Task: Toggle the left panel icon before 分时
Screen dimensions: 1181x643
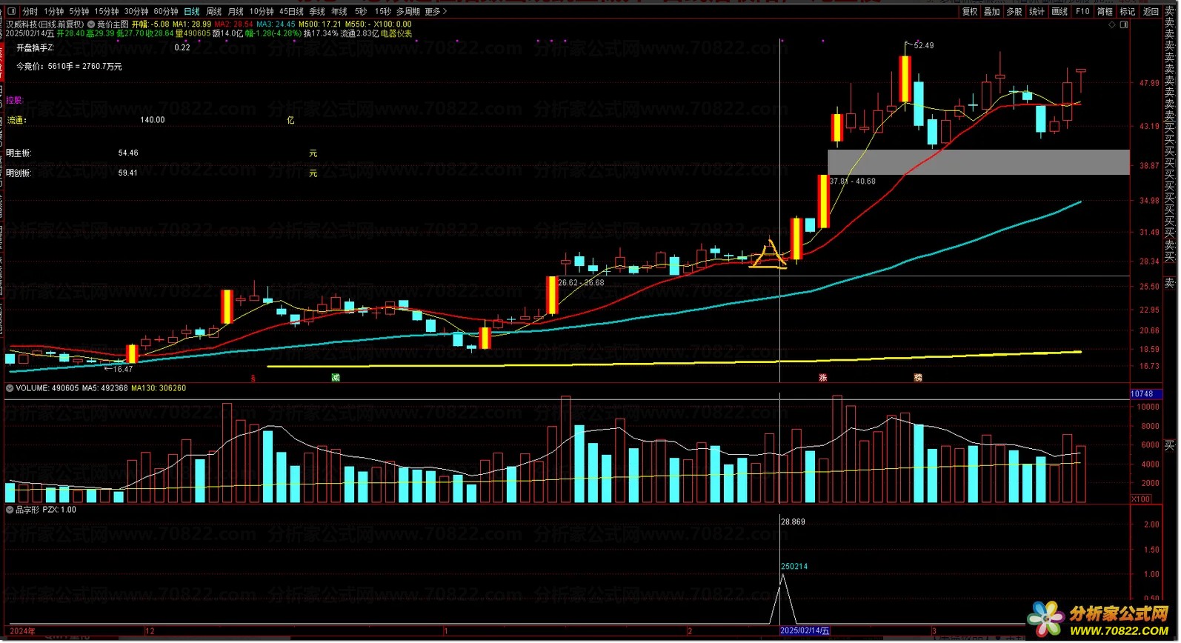Action: coord(11,11)
